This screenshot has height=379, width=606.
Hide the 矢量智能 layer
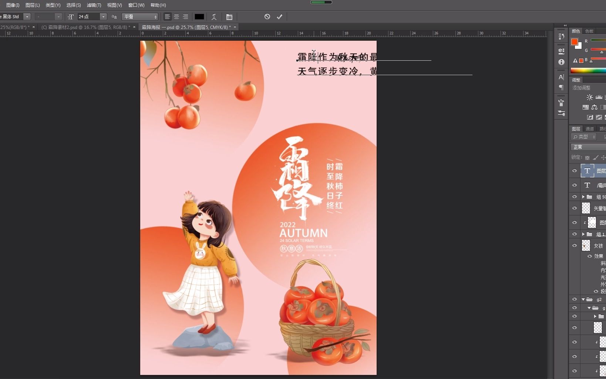click(575, 208)
